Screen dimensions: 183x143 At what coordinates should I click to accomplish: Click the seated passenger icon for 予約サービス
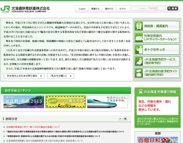(x=139, y=61)
